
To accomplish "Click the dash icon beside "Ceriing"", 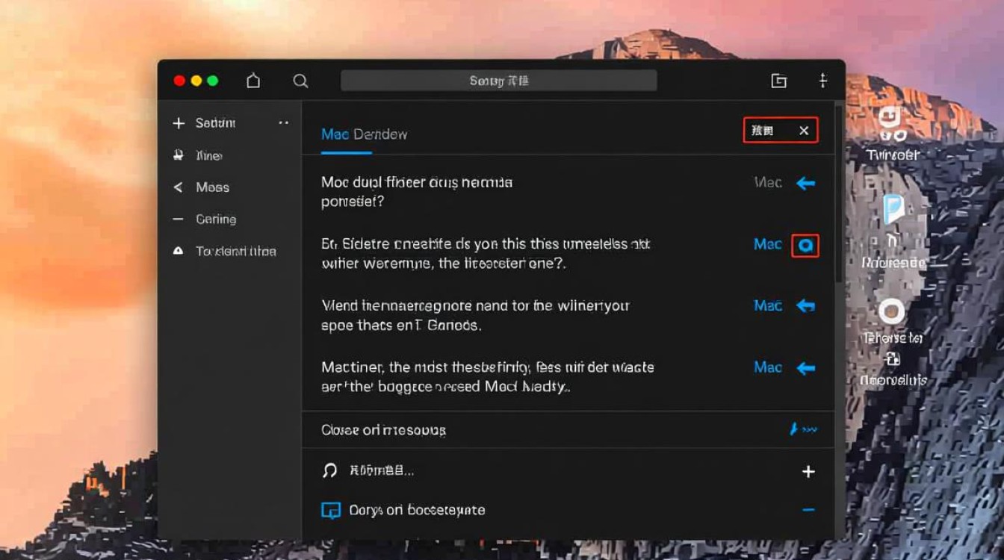I will pyautogui.click(x=178, y=220).
